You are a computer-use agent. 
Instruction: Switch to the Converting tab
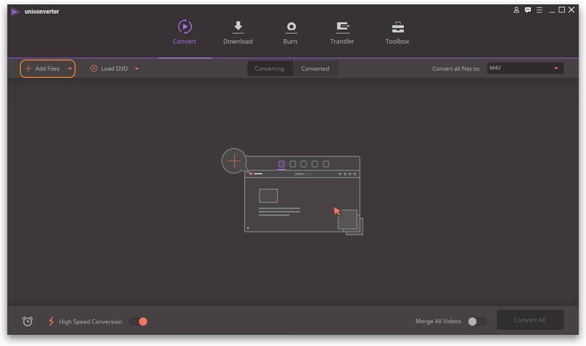(270, 69)
